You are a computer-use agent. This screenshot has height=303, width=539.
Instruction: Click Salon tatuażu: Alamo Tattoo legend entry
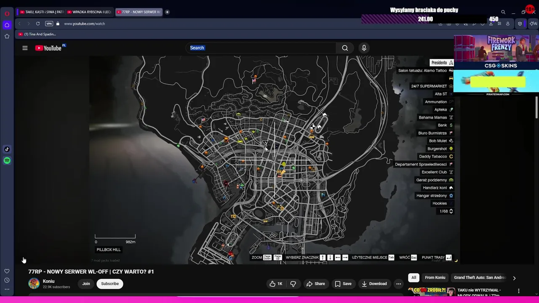[x=425, y=71]
